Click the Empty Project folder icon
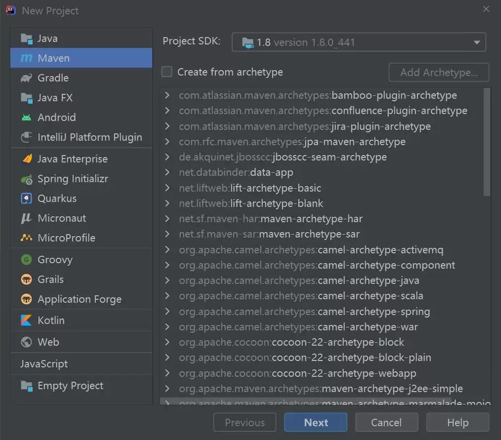This screenshot has height=440, width=501. coord(27,386)
